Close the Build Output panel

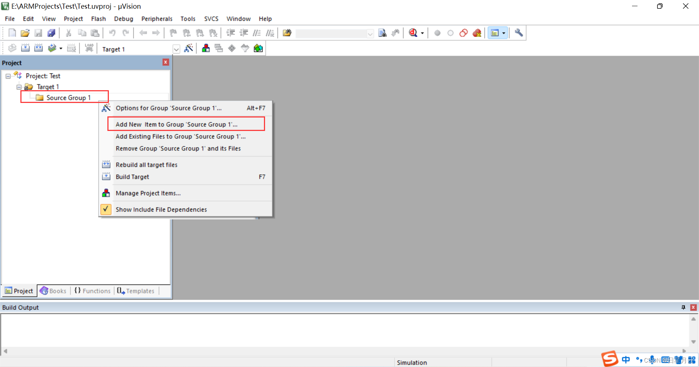click(694, 307)
